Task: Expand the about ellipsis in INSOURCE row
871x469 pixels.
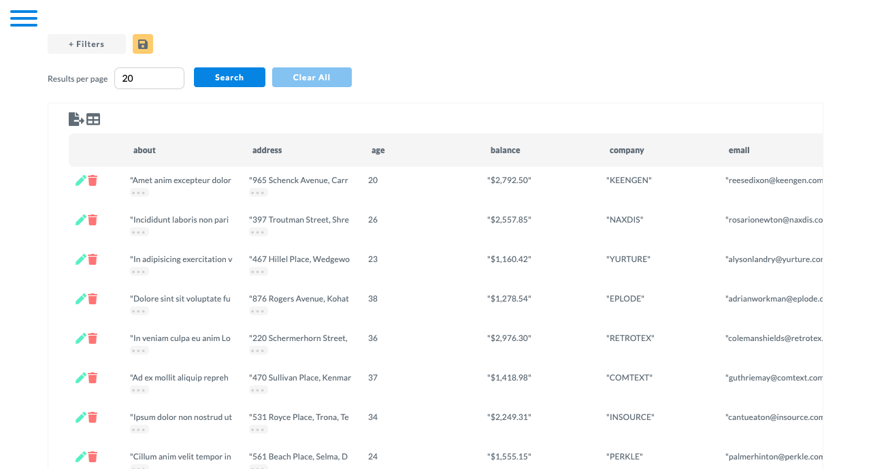Action: [x=139, y=430]
